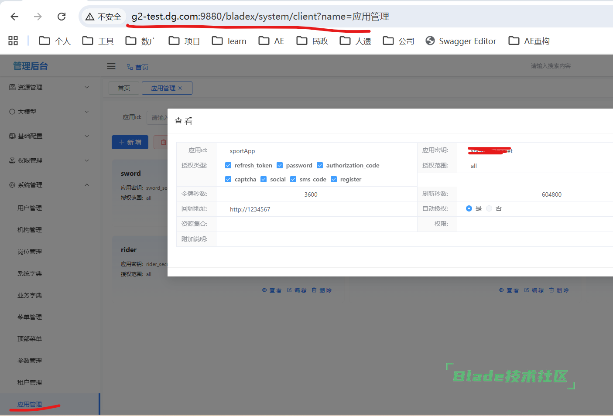The width and height of the screenshot is (613, 416).
Task: Click the browser back arrow
Action: (14, 17)
